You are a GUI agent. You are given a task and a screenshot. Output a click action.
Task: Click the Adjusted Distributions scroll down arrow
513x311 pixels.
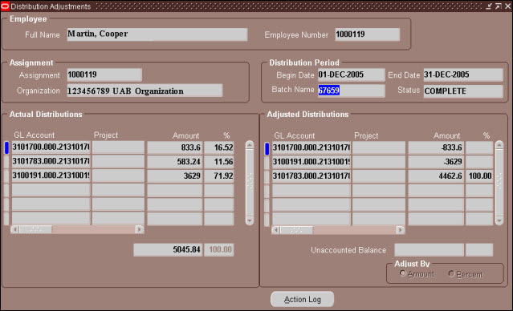(499, 220)
